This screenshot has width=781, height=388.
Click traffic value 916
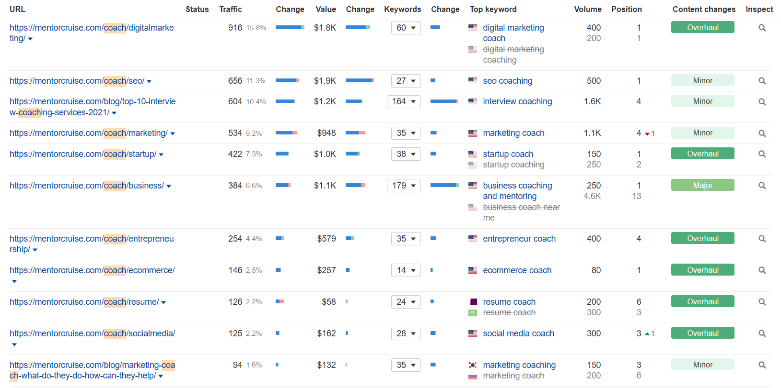[x=235, y=28]
